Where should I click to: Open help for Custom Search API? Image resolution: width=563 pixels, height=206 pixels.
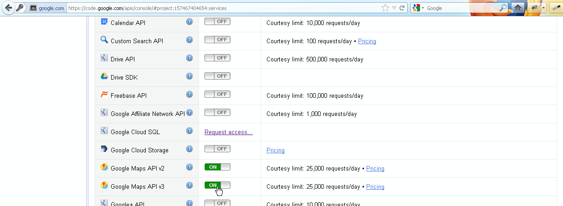click(189, 40)
